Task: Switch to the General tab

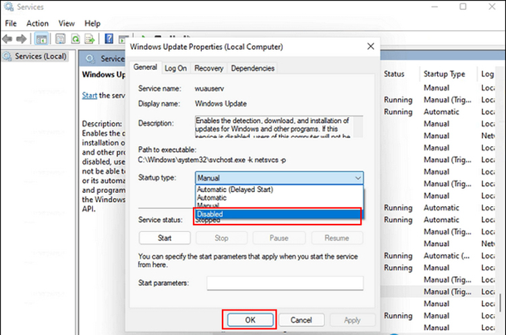Action: pyautogui.click(x=145, y=67)
